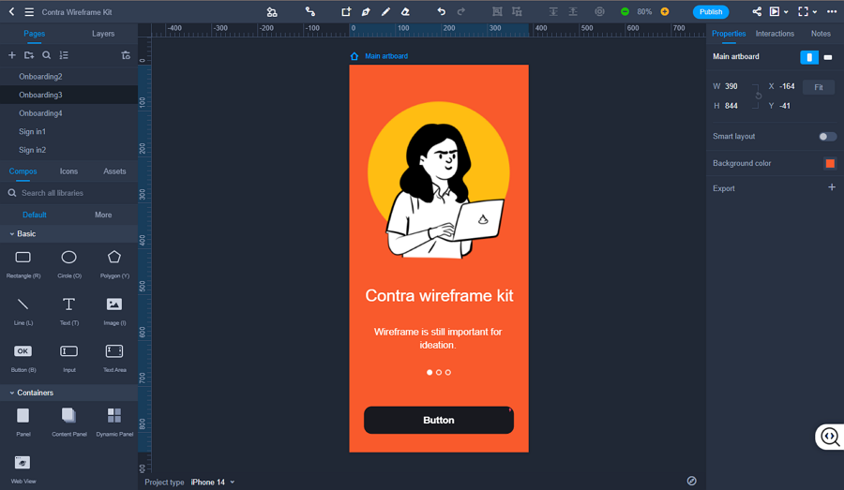Click the Publish button

tap(711, 12)
